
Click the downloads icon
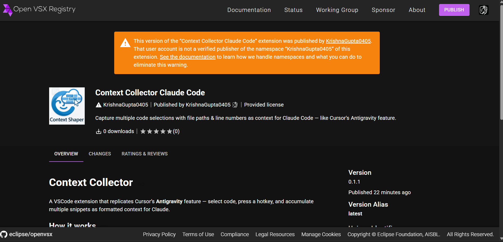(x=99, y=131)
